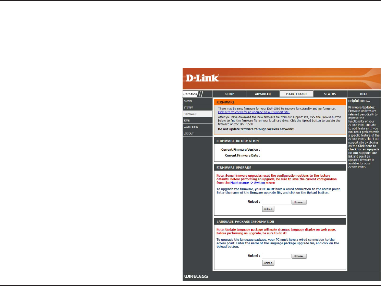Select Firmware in sidebar
Image resolution: width=381 pixels, height=286 pixels.
pyautogui.click(x=197, y=114)
